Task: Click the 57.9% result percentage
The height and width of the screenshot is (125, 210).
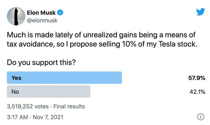Action: point(197,78)
